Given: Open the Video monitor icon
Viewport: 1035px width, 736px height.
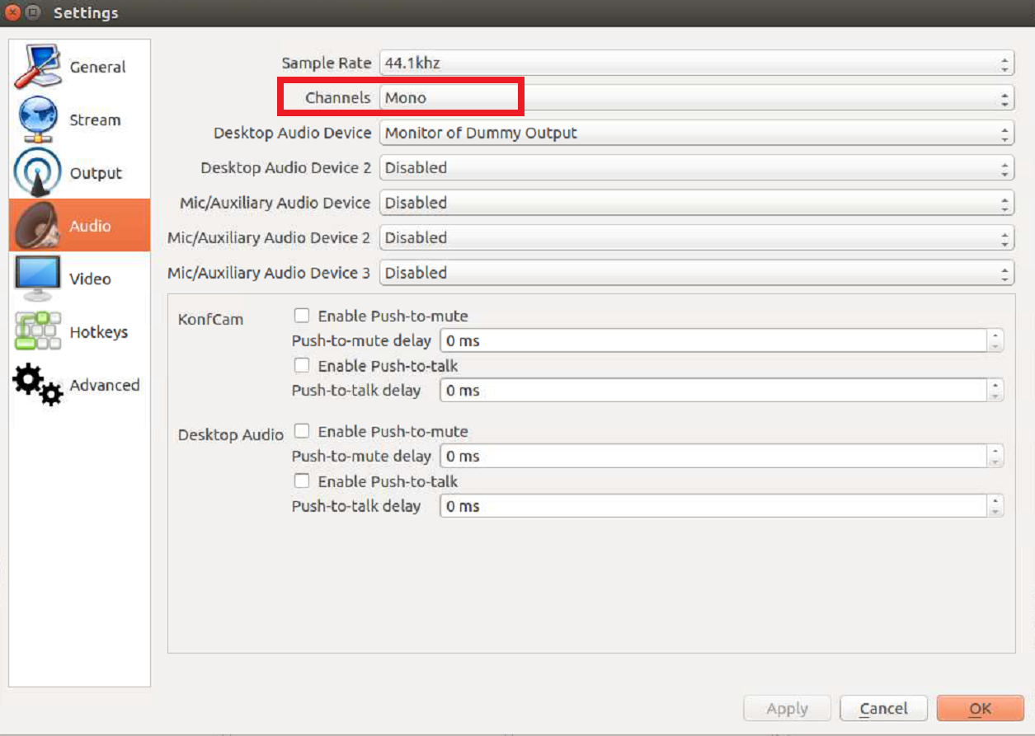Looking at the screenshot, I should click(x=37, y=279).
